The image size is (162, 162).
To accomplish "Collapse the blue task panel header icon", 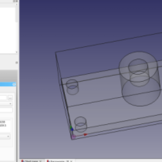I will click(14, 85).
